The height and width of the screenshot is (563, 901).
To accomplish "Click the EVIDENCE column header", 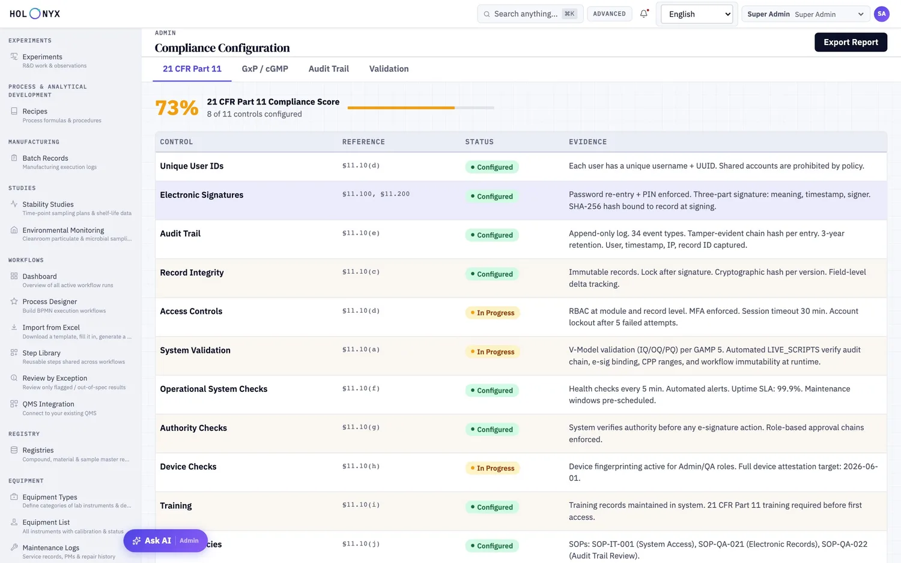I will tap(587, 142).
